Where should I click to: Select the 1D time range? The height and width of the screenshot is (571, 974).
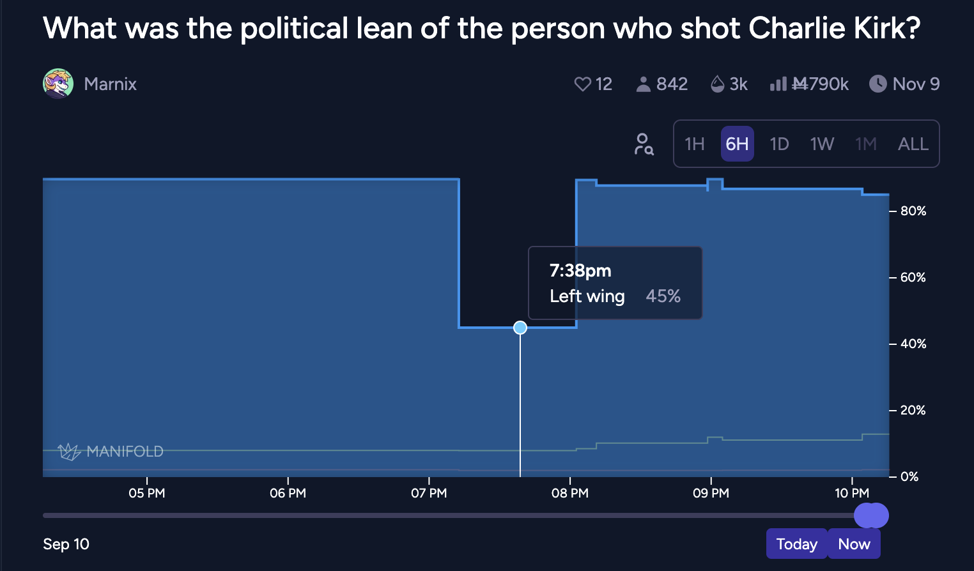click(x=779, y=144)
